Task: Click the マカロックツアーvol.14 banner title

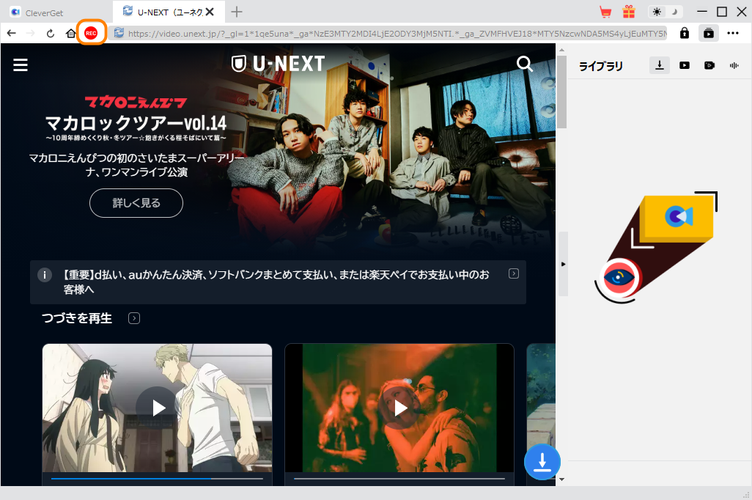Action: [x=136, y=123]
